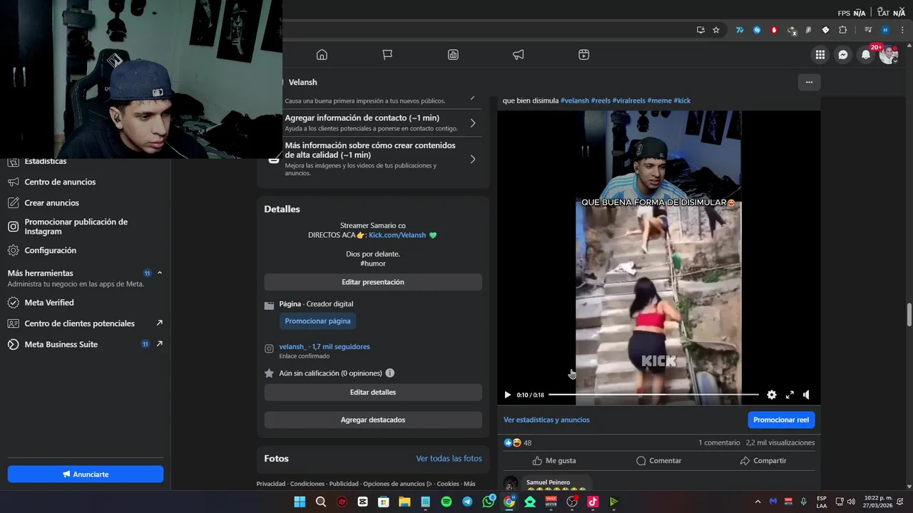The width and height of the screenshot is (913, 513).
Task: Open Messenger chats icon
Action: point(843,55)
